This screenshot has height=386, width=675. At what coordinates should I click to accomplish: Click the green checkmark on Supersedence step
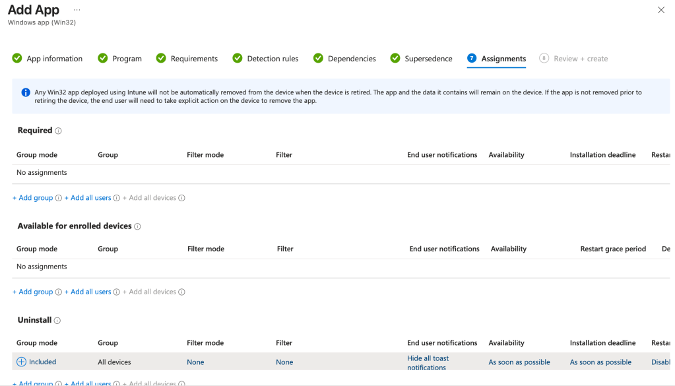[x=395, y=58]
